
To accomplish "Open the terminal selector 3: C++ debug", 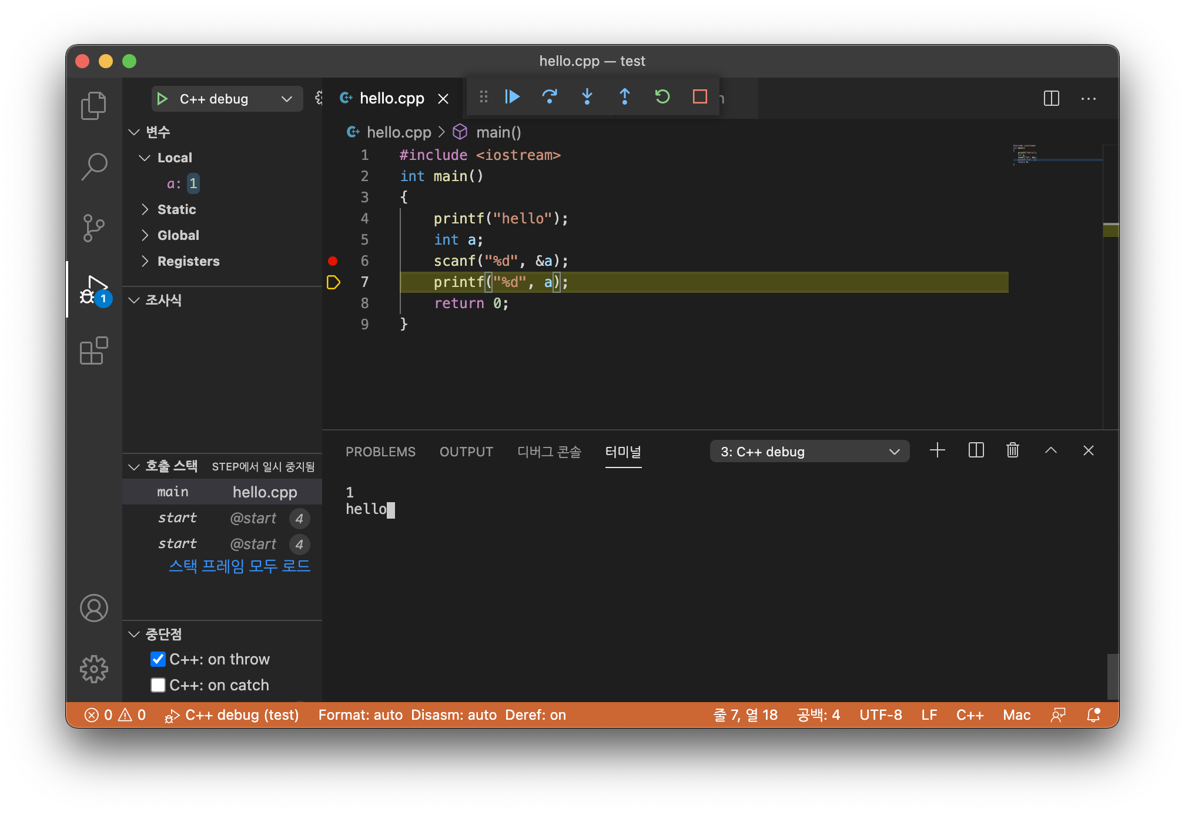I will click(809, 451).
